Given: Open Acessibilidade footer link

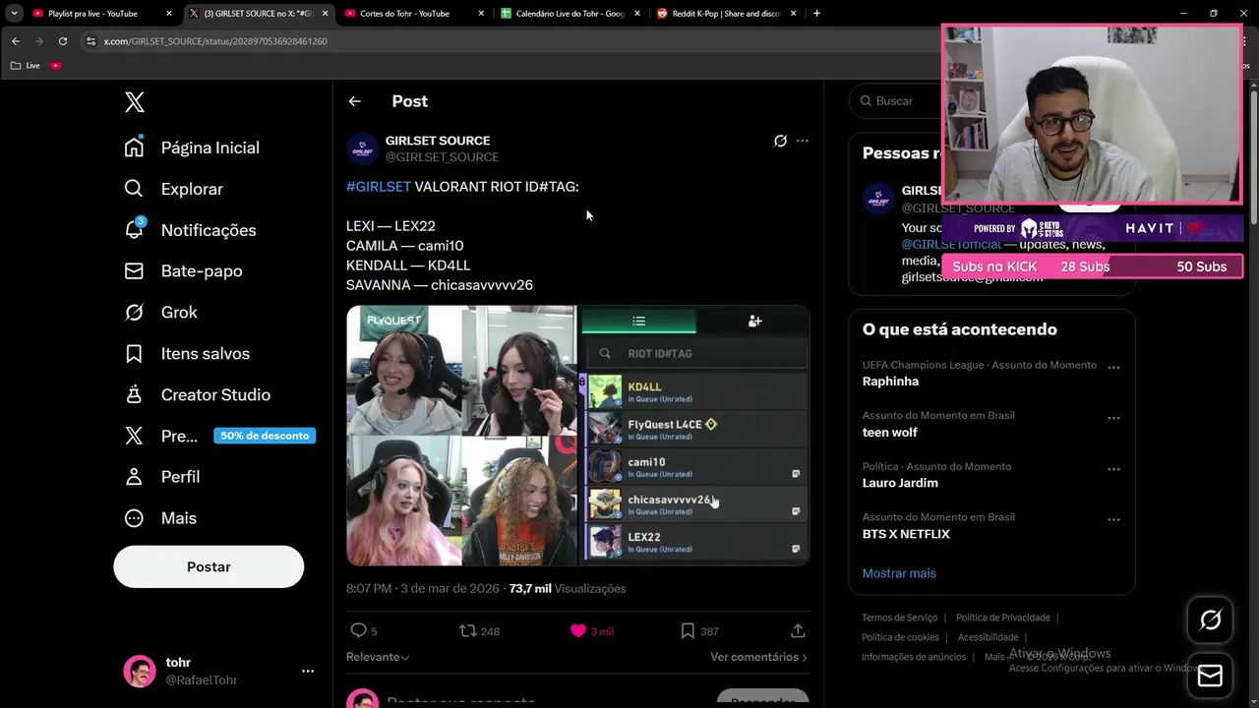Looking at the screenshot, I should 988,637.
